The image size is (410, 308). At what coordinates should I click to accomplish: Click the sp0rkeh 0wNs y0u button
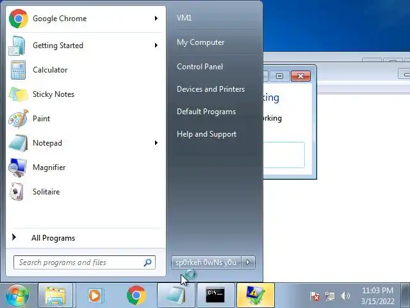[x=206, y=262]
